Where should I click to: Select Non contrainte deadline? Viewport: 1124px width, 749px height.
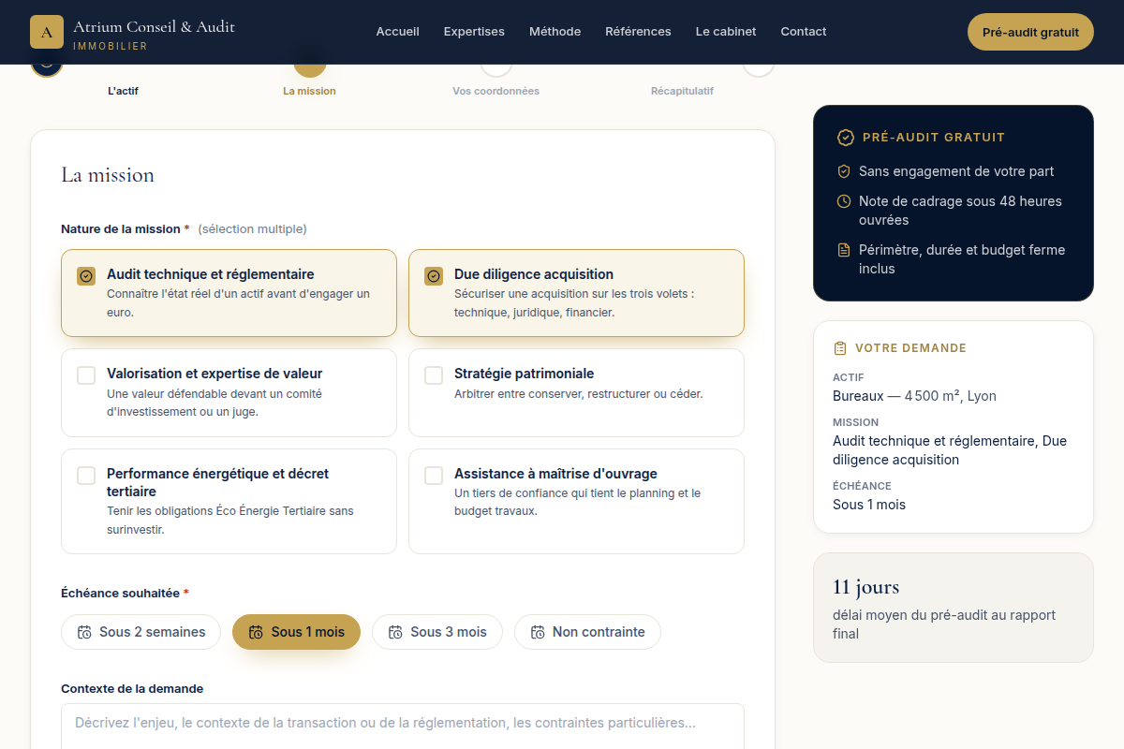coord(587,632)
